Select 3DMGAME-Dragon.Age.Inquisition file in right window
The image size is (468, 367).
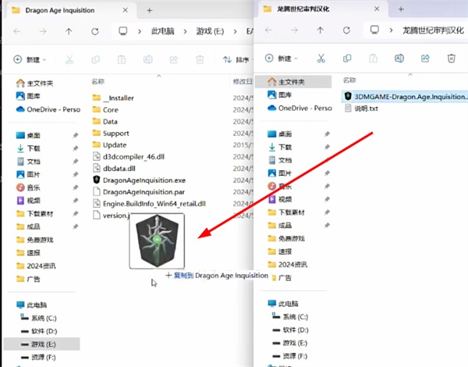pyautogui.click(x=406, y=97)
